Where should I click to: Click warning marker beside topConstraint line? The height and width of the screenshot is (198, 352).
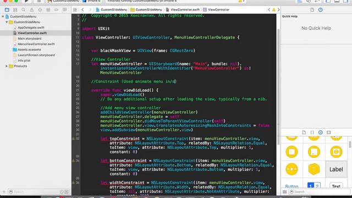73,139
